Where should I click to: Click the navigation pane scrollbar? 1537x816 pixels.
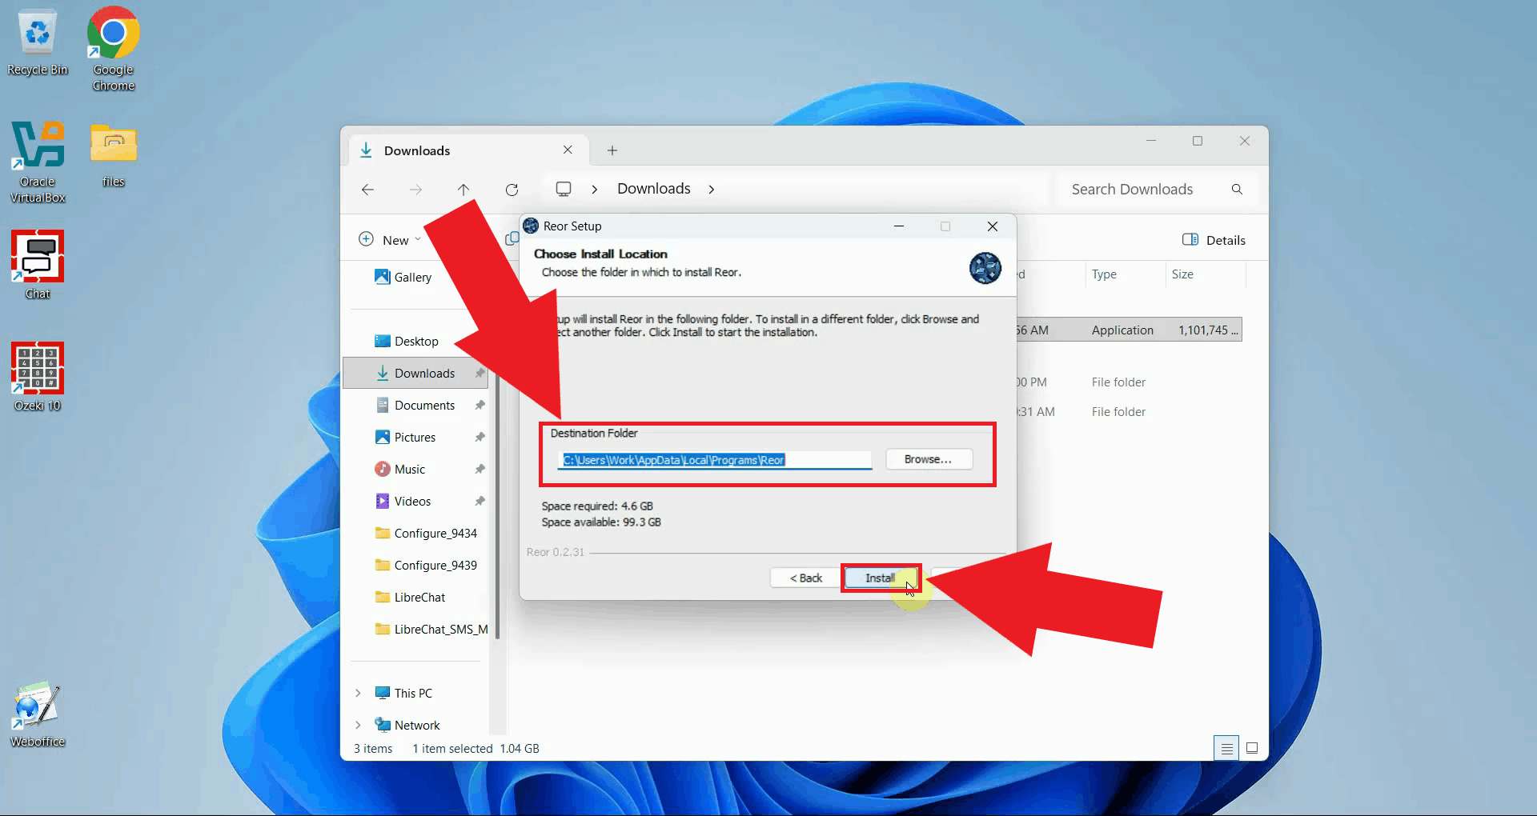(x=498, y=504)
